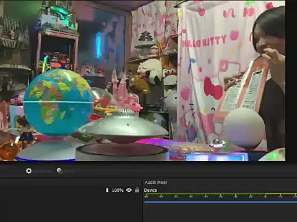Viewport: 297px width, 222px height.
Task: Select the Device audio source label
Action: tap(150, 190)
